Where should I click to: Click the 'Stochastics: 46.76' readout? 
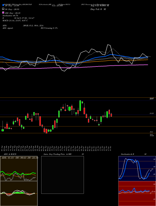tap(10, 16)
